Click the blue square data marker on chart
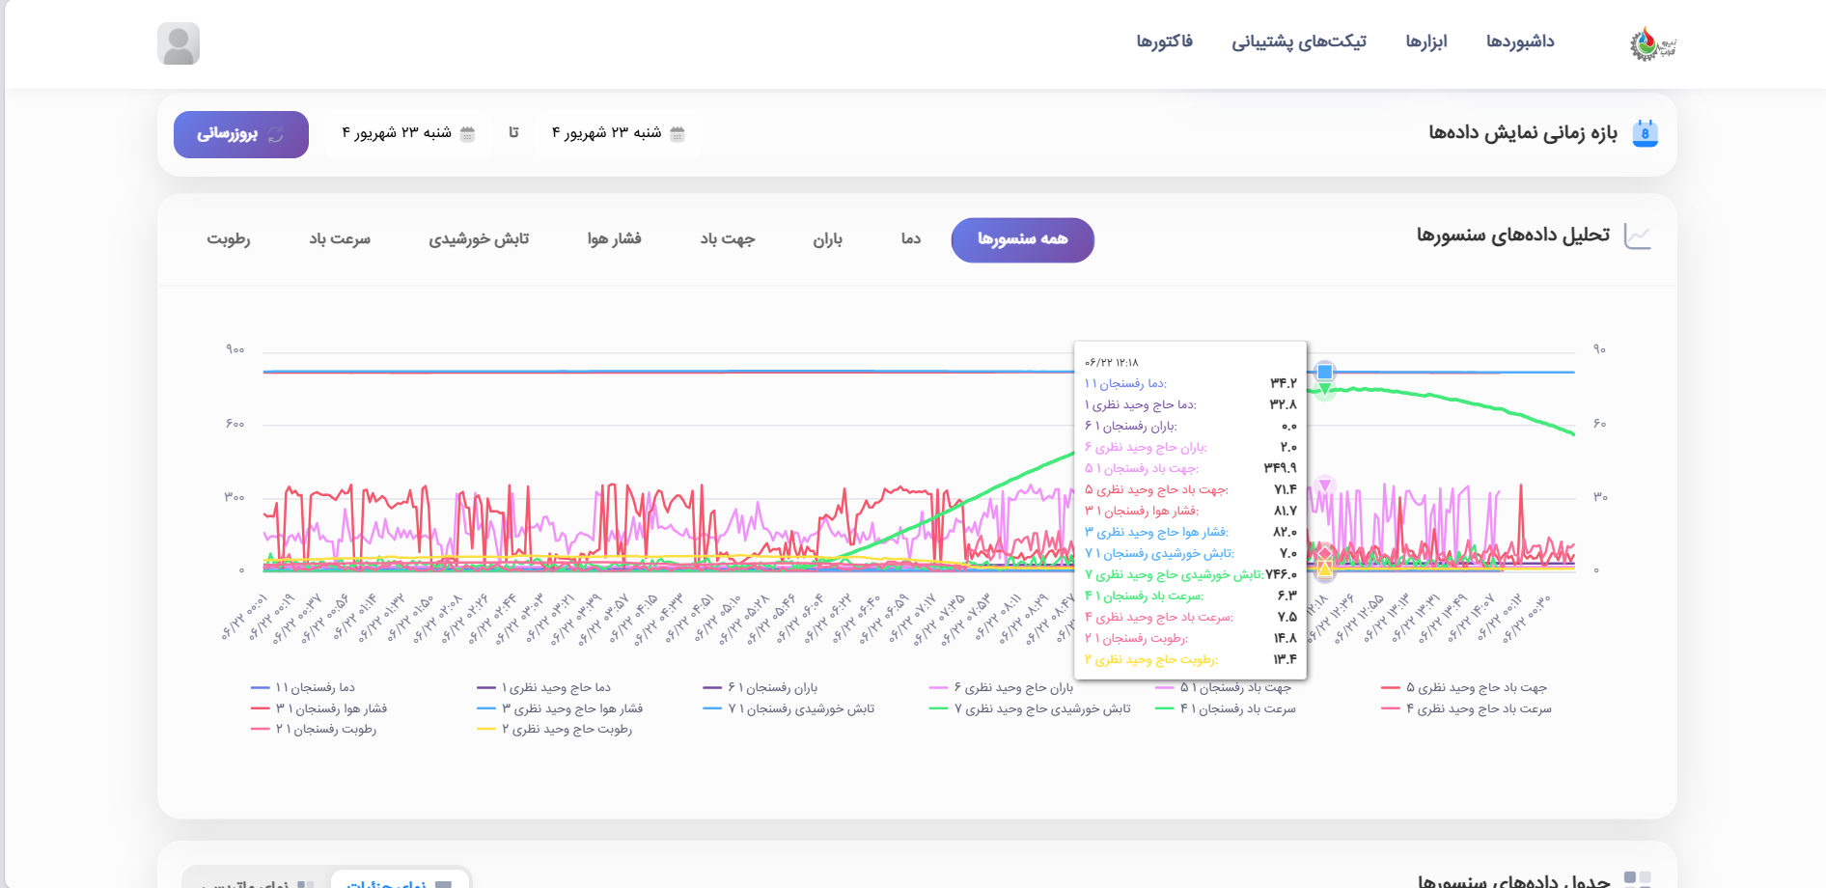 point(1325,372)
